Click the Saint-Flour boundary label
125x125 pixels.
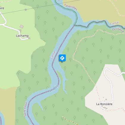(x=26, y=109)
